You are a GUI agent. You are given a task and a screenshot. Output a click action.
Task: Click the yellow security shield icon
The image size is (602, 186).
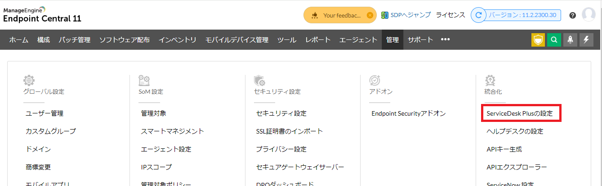[538, 40]
